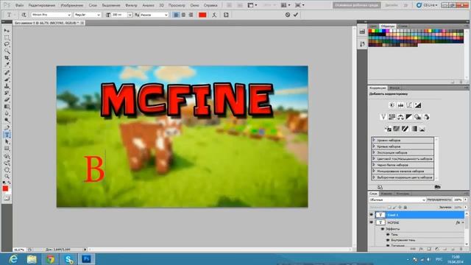This screenshot has height=265, width=471.
Task: Open the font family dropdown Minion Pro
Action: [52, 15]
